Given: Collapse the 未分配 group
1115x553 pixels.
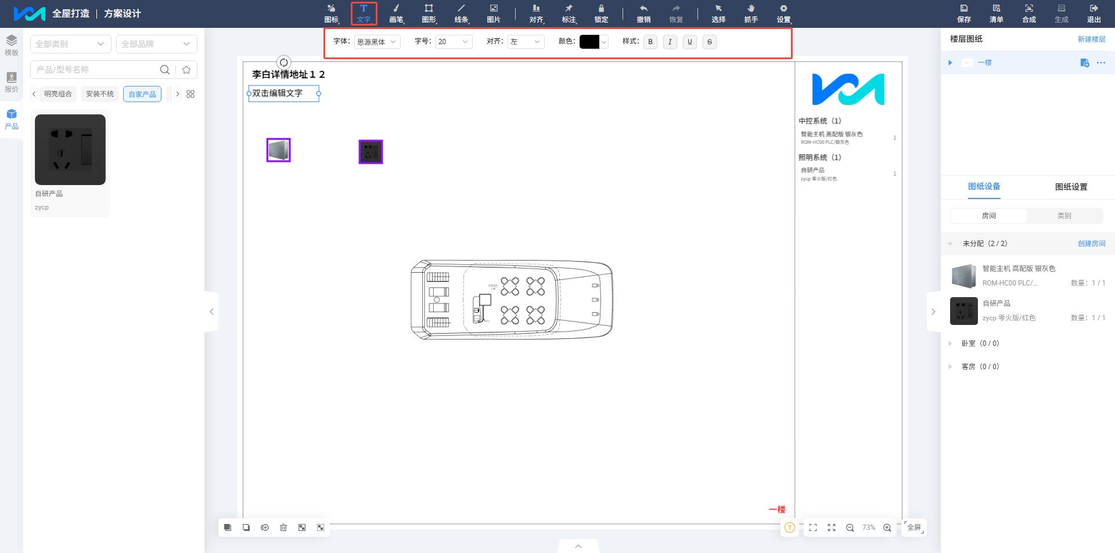Looking at the screenshot, I should (950, 244).
